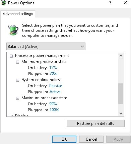Change the Passive on battery cooling value
Image resolution: width=131 pixels, height=144 pixels.
[56, 86]
